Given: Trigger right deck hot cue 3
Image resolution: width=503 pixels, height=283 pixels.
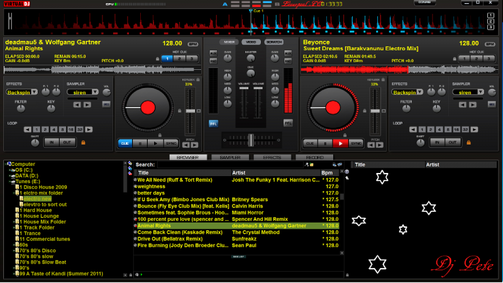Looking at the screenshot, I should pyautogui.click(x=489, y=58).
